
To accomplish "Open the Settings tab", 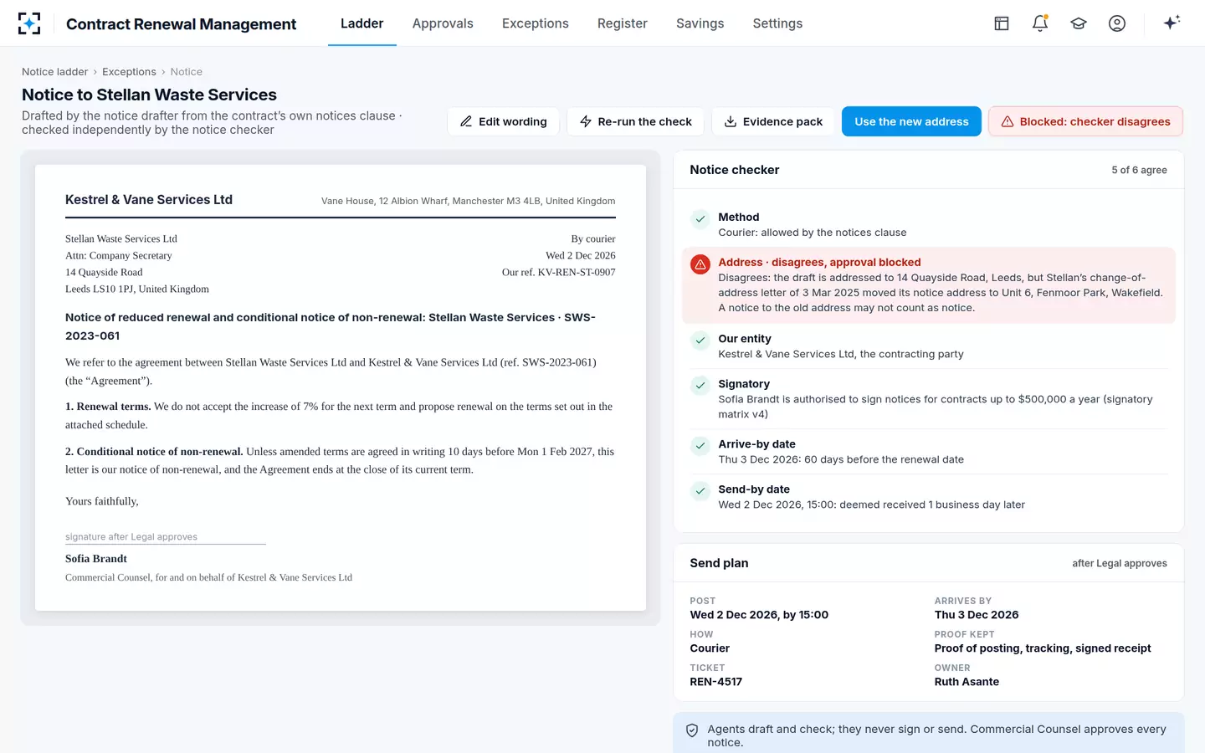I will [x=777, y=23].
